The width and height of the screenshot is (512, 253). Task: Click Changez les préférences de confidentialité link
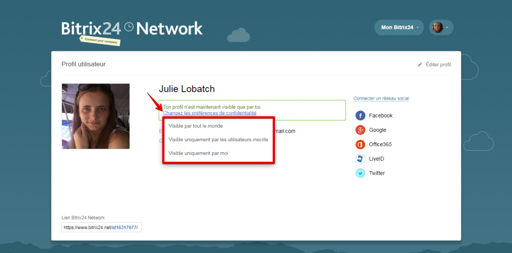(209, 113)
